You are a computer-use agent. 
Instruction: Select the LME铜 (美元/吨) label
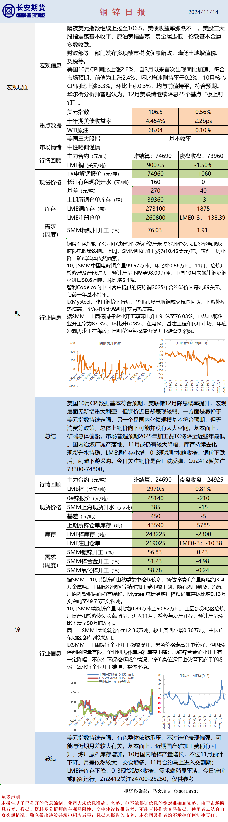(99, 165)
